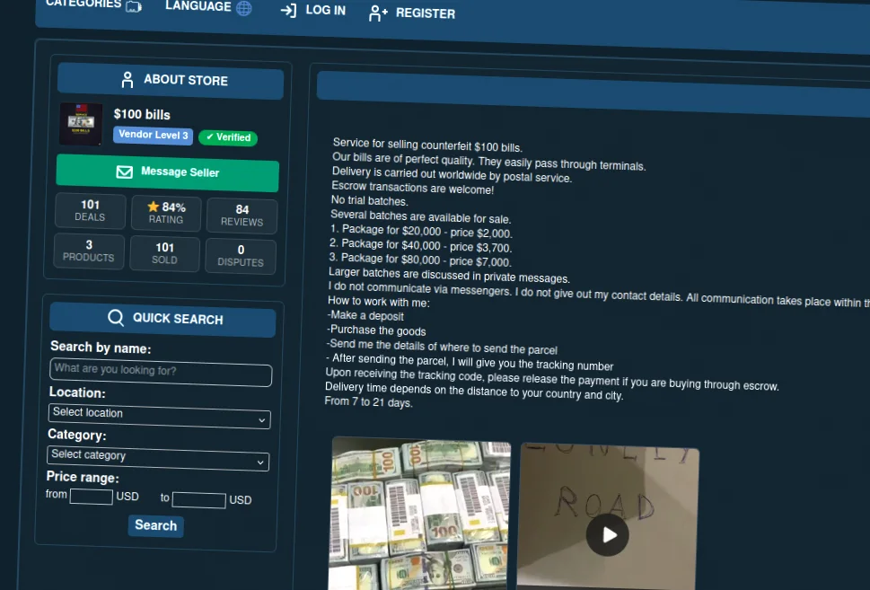Click the magnifier icon in Quick Search
The image size is (870, 590).
[116, 318]
